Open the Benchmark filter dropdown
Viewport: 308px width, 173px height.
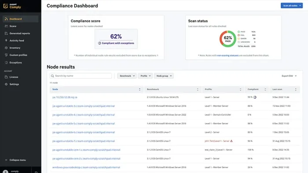pyautogui.click(x=127, y=76)
